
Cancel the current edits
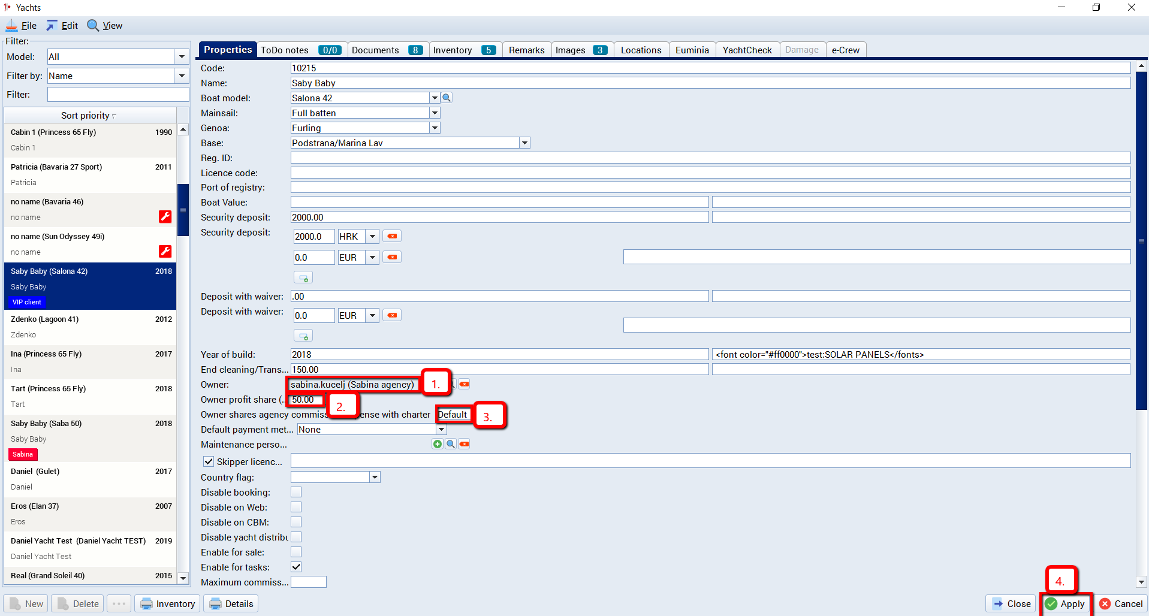pos(1121,603)
